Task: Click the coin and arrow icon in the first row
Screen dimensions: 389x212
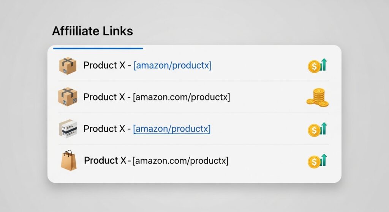Action: pyautogui.click(x=317, y=66)
